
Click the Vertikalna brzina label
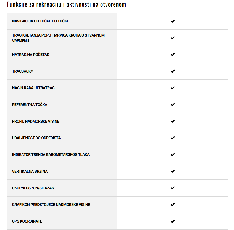[30, 171]
